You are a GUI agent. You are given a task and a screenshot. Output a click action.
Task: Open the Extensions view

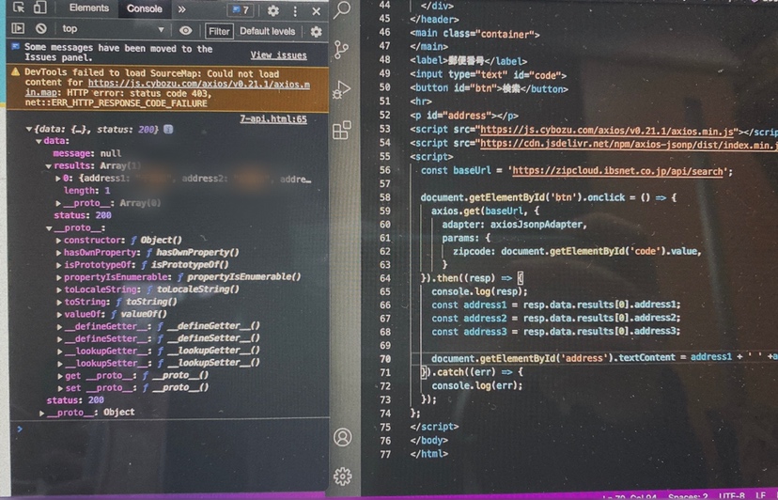click(x=342, y=130)
